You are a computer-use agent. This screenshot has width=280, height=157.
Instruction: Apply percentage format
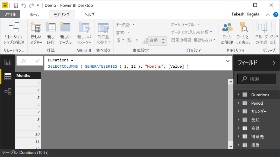point(129,40)
